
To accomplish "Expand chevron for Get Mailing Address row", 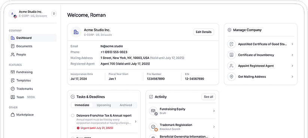I will coord(292,76).
